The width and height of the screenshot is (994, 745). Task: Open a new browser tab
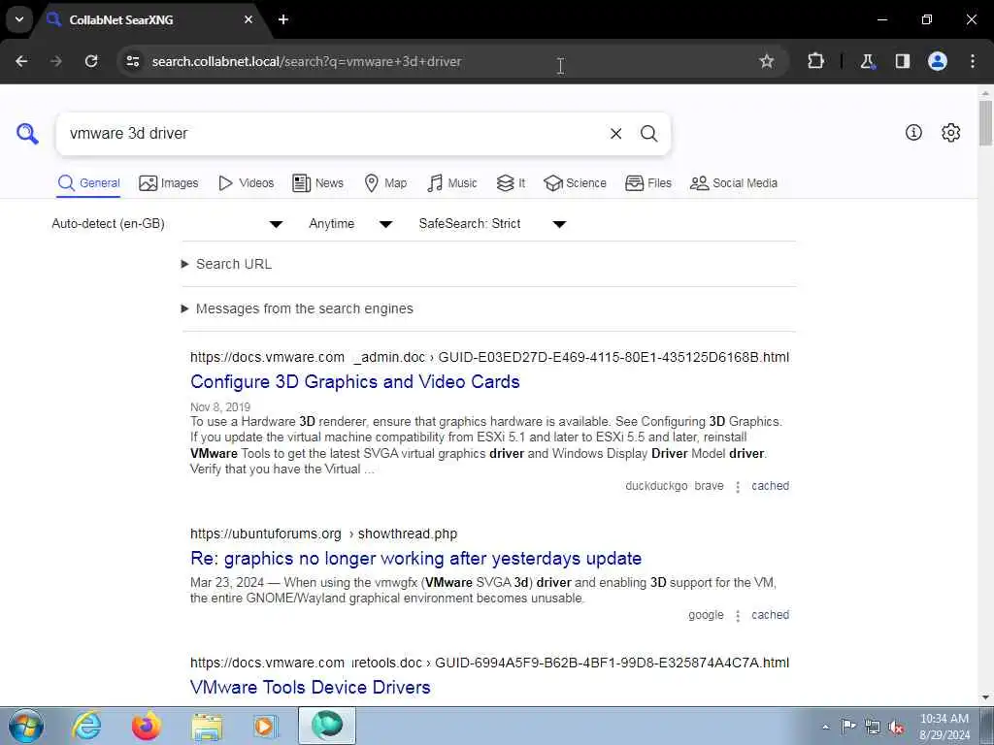[283, 19]
